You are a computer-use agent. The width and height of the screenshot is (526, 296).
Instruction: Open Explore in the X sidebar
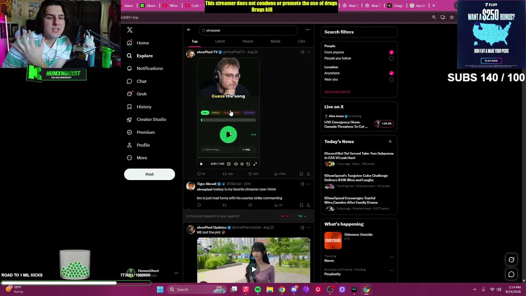[x=140, y=55]
